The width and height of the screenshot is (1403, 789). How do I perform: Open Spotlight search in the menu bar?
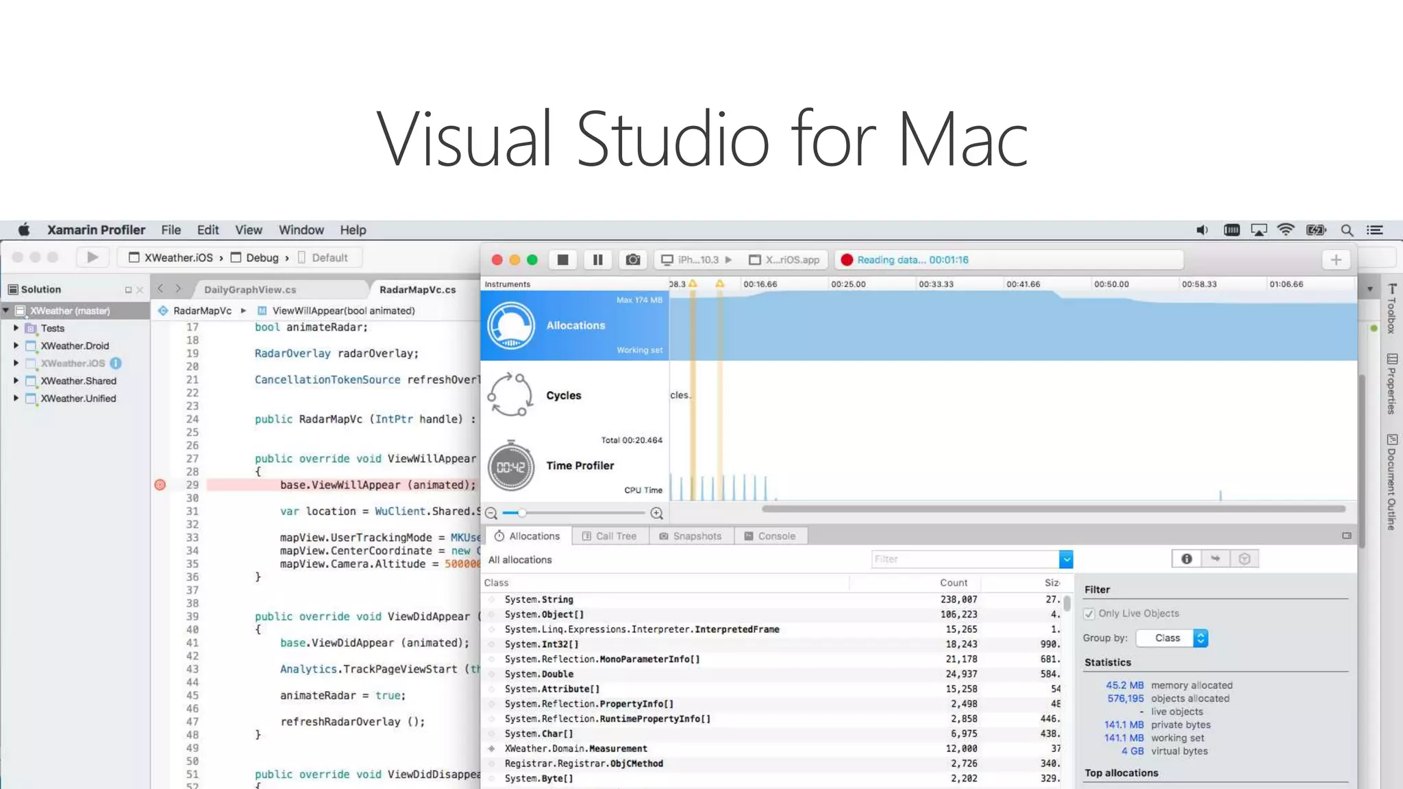[1347, 230]
